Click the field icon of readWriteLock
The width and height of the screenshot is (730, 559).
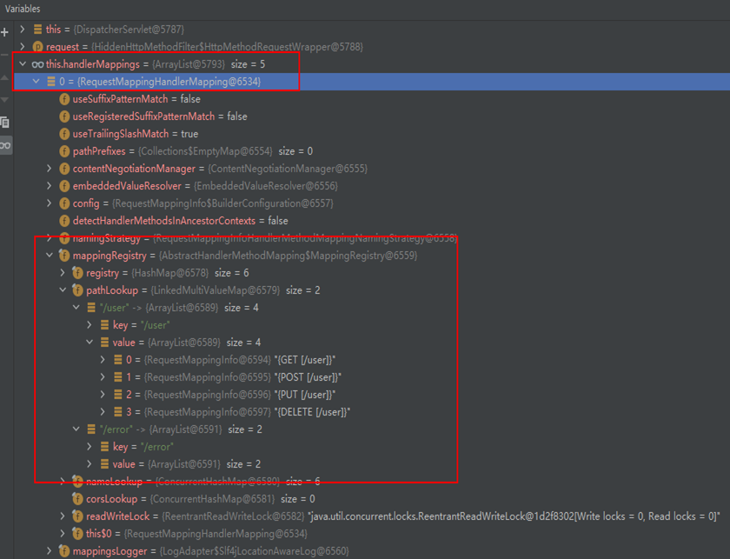[77, 516]
